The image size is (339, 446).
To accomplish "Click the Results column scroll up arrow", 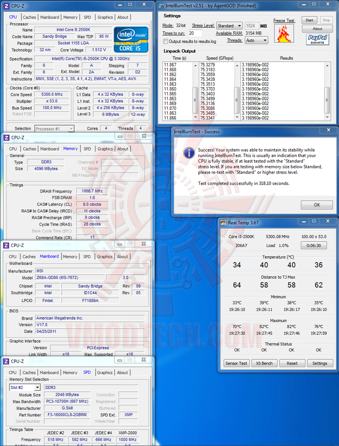I will coord(327,65).
